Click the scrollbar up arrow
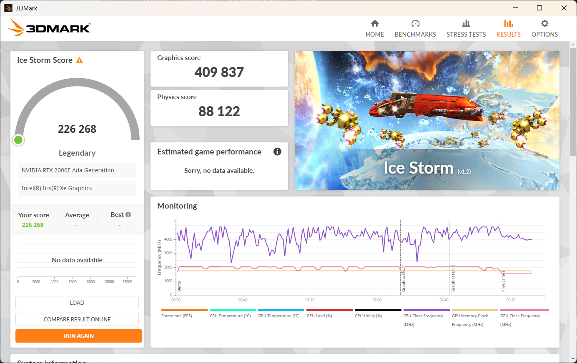Screen dimensions: 577x363 573,44
